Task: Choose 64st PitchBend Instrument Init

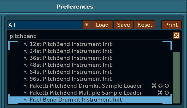Action: pos(71,72)
